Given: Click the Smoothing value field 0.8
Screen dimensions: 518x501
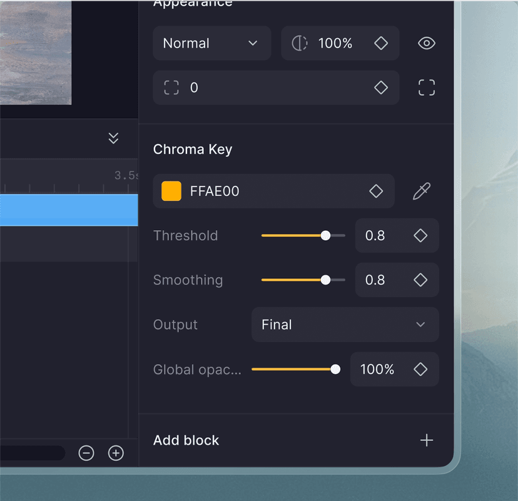Looking at the screenshot, I should coord(397,280).
